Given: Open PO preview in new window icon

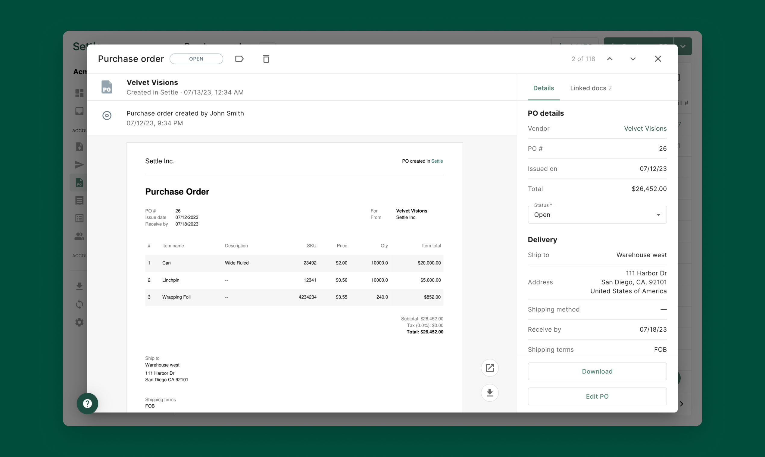Looking at the screenshot, I should pos(489,368).
